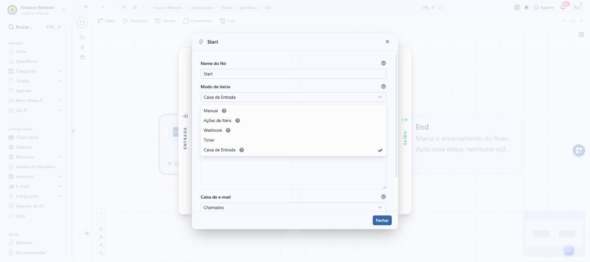Expand the Estrutura sidebar menu
Viewport: 590px width, 262px height.
59,157
